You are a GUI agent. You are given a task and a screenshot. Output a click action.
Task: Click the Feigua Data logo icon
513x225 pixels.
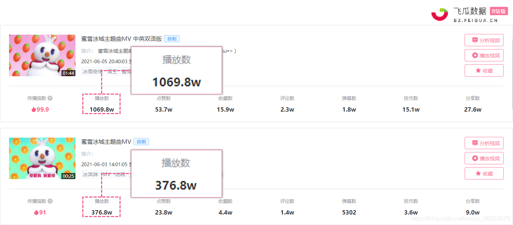pos(439,14)
